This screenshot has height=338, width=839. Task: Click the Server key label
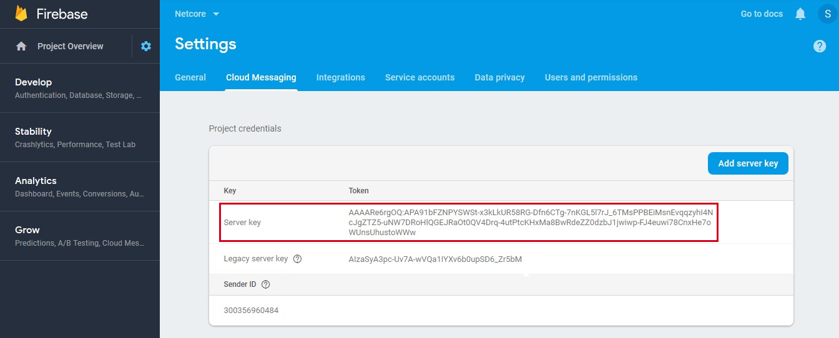(x=242, y=222)
